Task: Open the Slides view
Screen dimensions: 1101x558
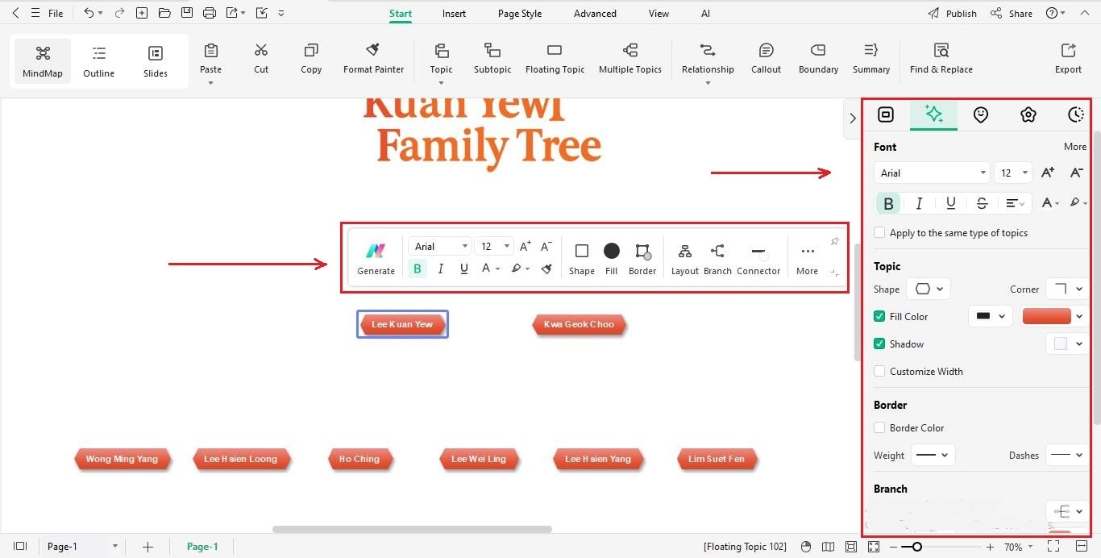Action: (x=155, y=60)
